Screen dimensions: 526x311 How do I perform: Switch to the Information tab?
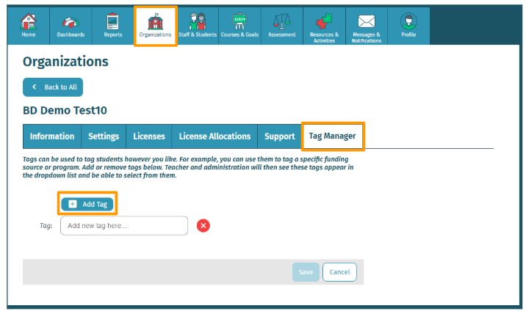pos(52,136)
